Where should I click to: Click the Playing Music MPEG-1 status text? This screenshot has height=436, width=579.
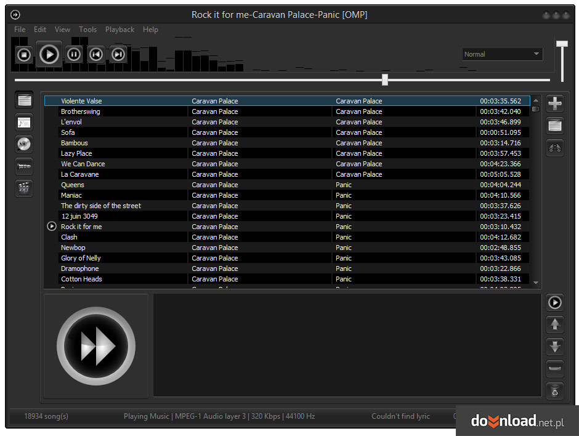[219, 416]
